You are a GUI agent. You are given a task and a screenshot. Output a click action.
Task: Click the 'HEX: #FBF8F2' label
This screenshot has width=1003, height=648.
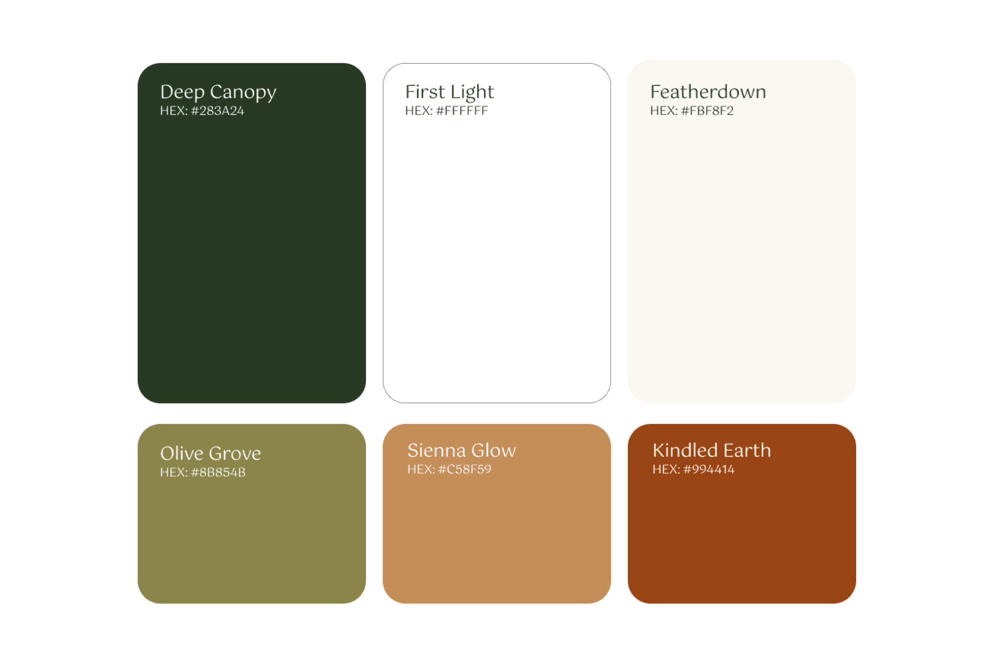[692, 111]
